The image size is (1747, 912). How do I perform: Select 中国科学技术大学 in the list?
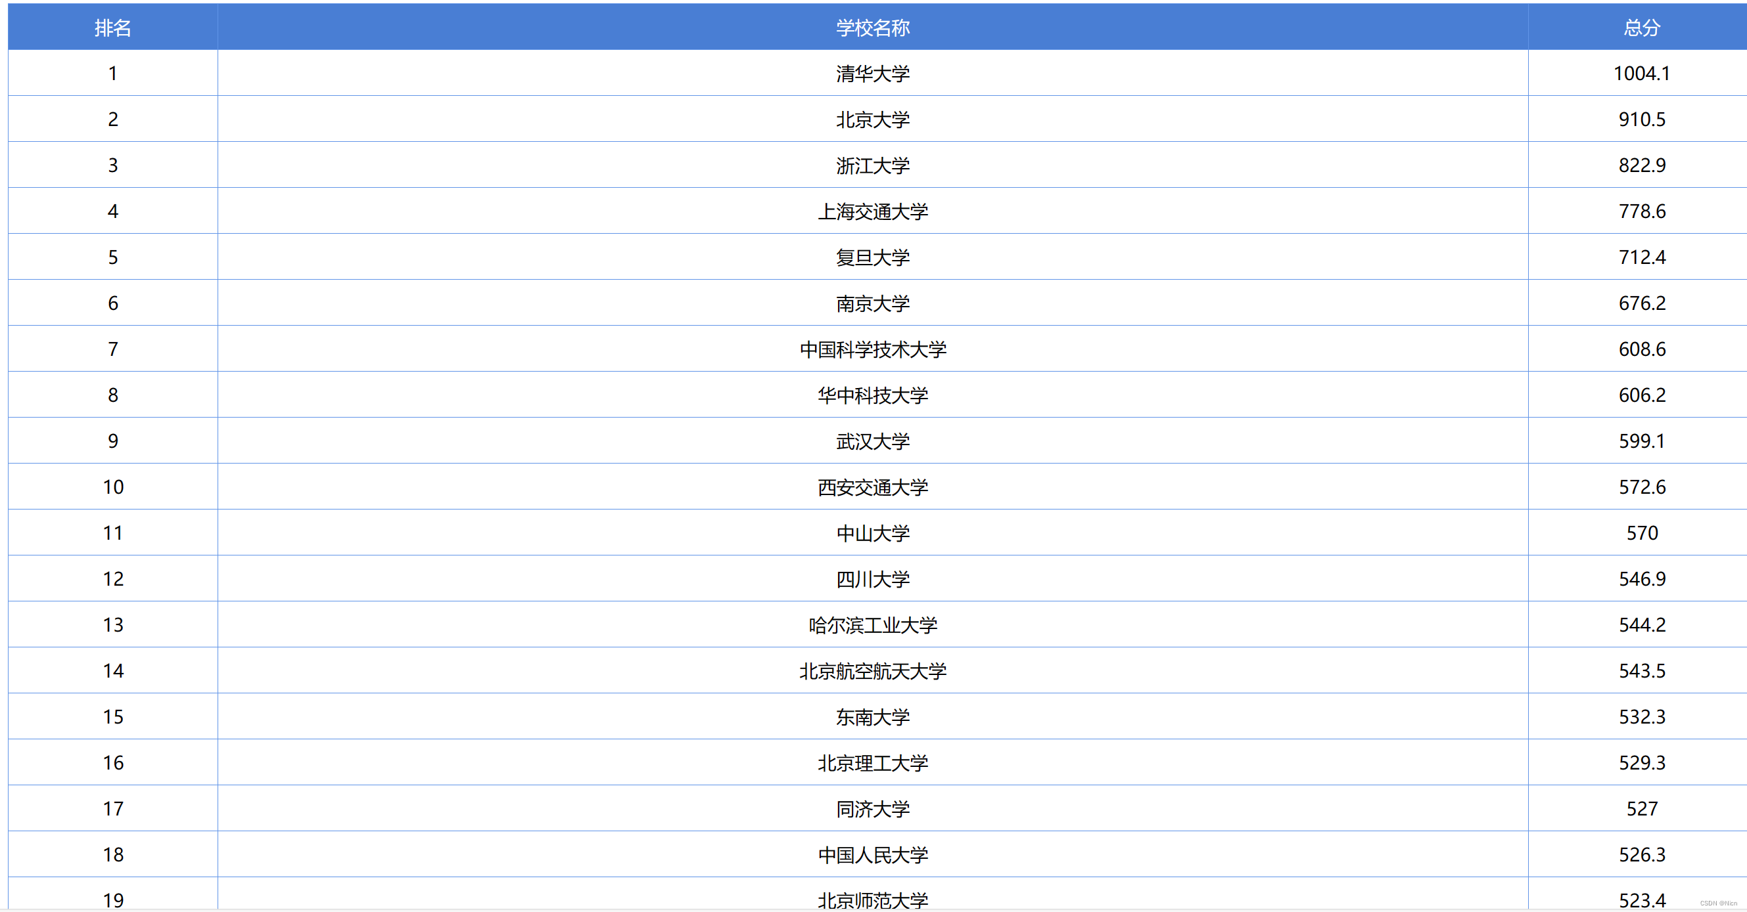(872, 349)
